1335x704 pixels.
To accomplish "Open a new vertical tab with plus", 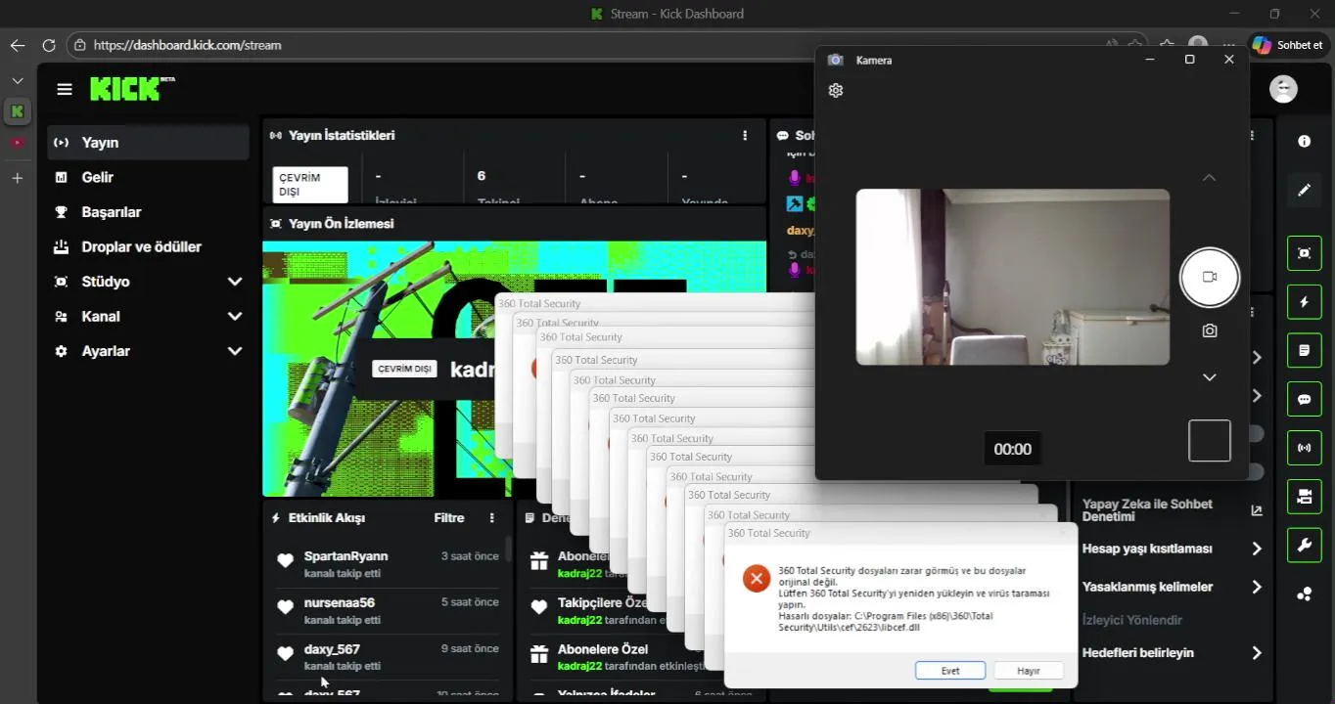I will coord(17,178).
